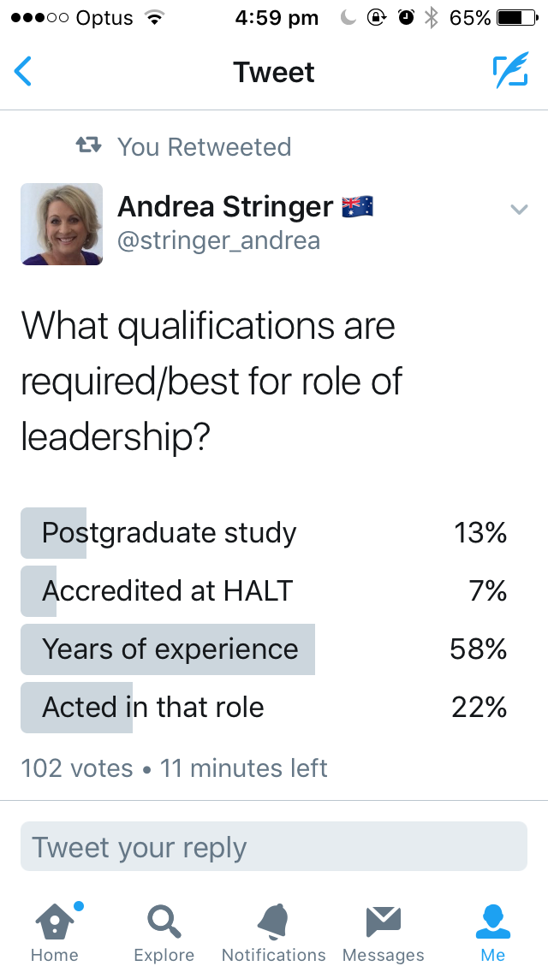Viewport: 548px width, 972px height.
Task: Tap the back arrow icon
Action: pyautogui.click(x=23, y=72)
